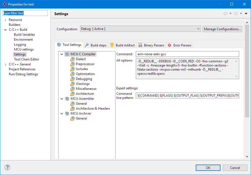The height and width of the screenshot is (175, 251).
Task: Collapse the MCU Assembler node
Action: point(62,99)
